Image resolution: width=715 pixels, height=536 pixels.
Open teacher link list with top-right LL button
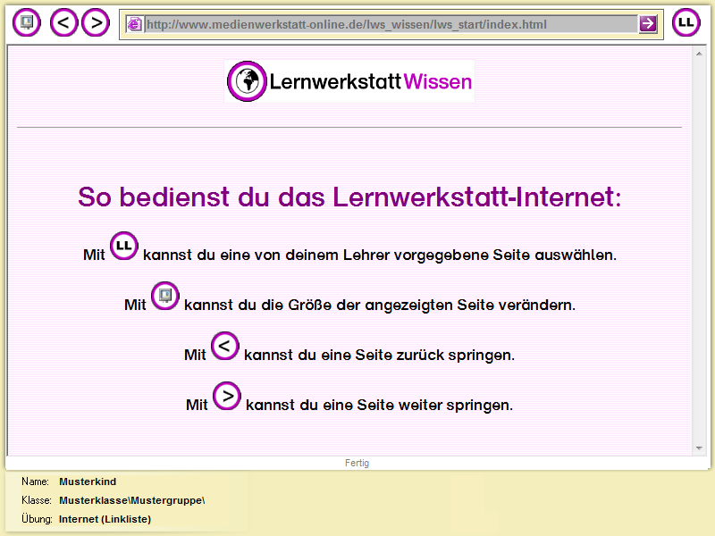[686, 22]
